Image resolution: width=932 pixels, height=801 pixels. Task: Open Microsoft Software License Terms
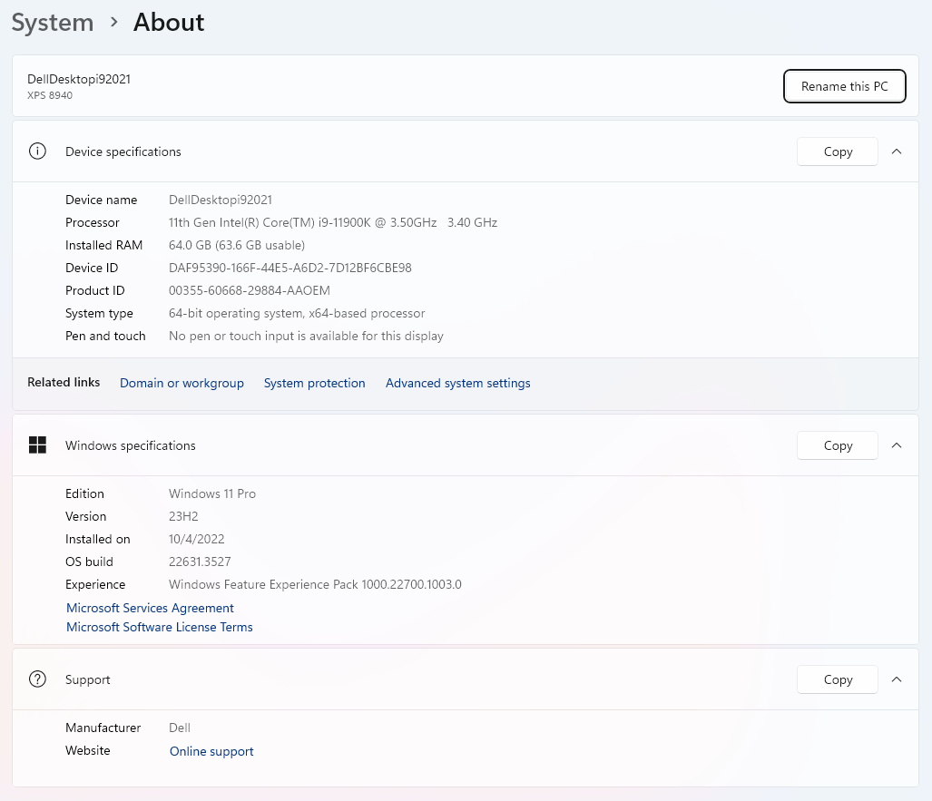(x=160, y=627)
